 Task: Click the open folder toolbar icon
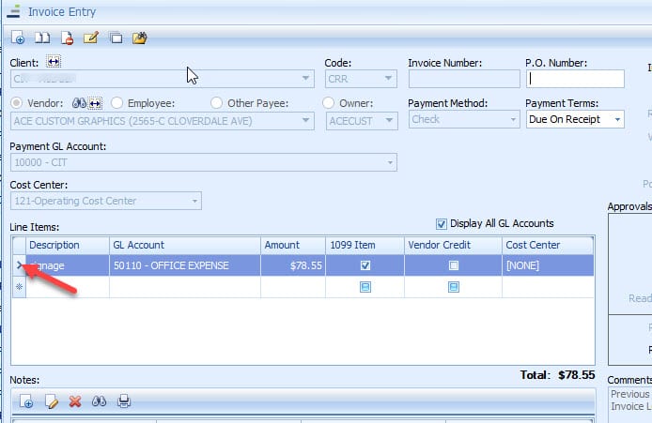(140, 38)
